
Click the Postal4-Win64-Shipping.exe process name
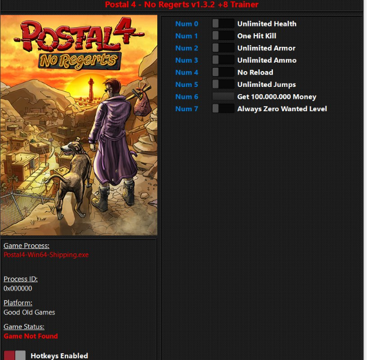46,255
